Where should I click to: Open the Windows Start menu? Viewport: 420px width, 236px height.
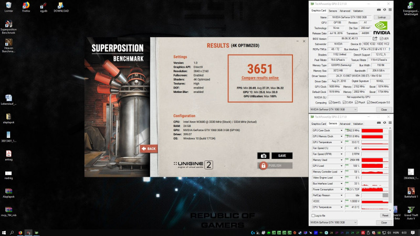[x=4, y=233]
